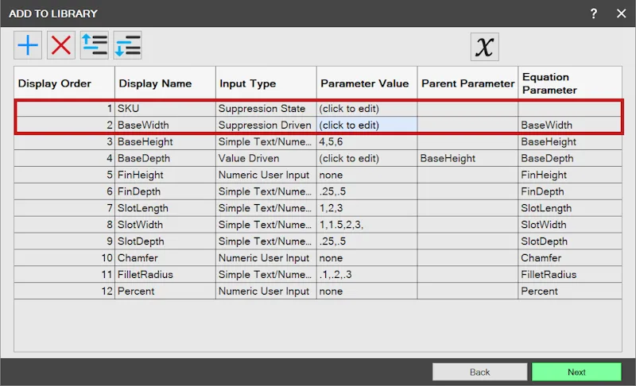
Task: Edit BaseDepth parameter value (click to edit)
Action: coord(367,158)
